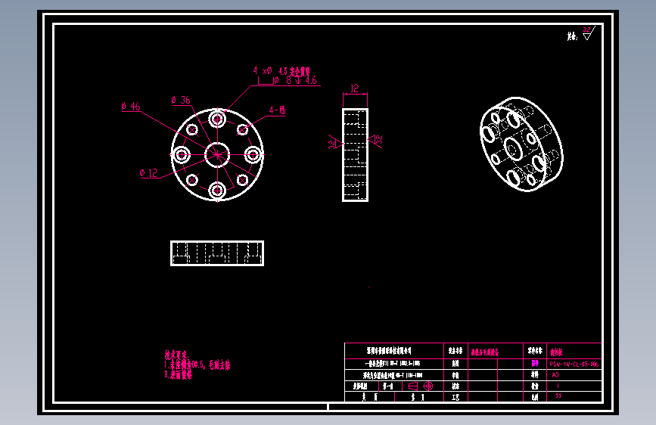Select the center bore circle in front view
The height and width of the screenshot is (425, 656).
(x=217, y=155)
